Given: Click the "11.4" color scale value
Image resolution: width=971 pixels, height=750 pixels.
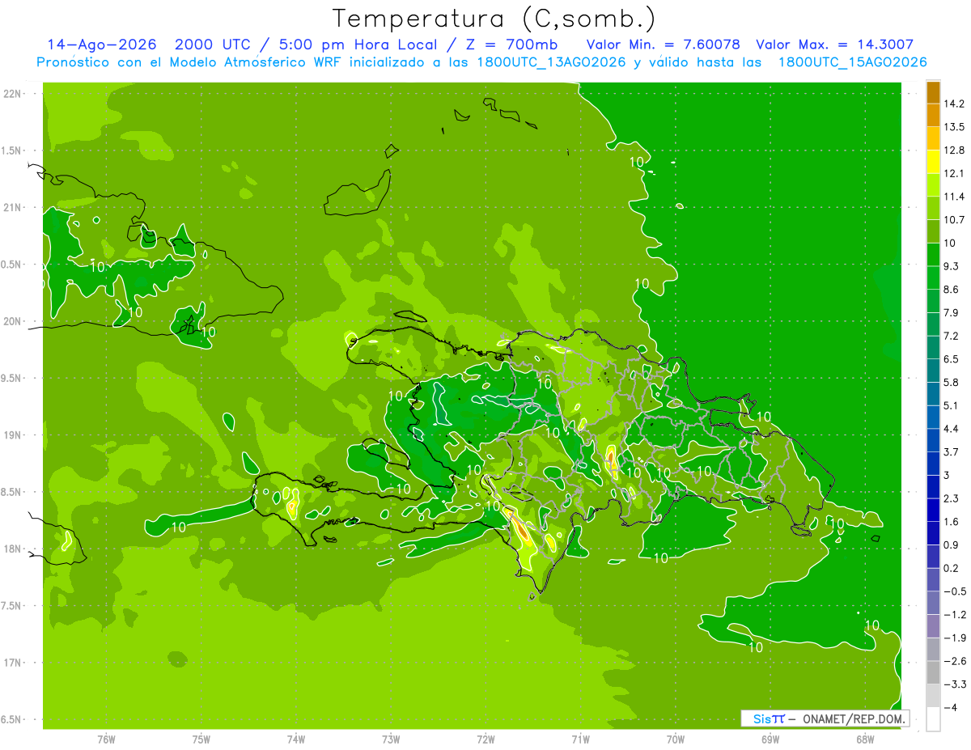Looking at the screenshot, I should coord(954,197).
